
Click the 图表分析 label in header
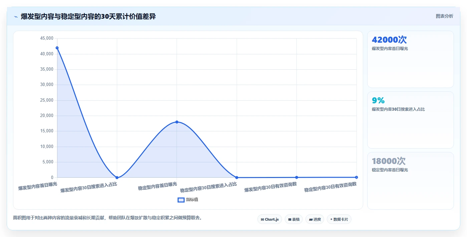[444, 16]
